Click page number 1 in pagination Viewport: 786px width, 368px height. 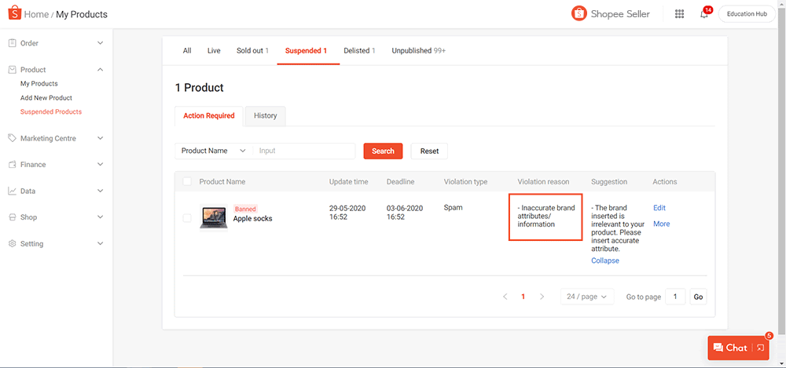[523, 297]
